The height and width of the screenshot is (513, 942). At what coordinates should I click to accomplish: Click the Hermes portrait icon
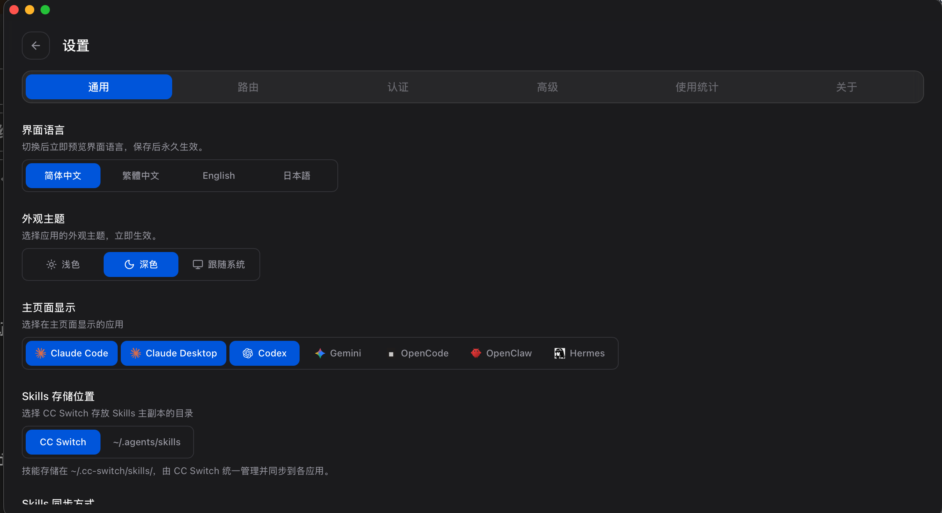point(560,353)
